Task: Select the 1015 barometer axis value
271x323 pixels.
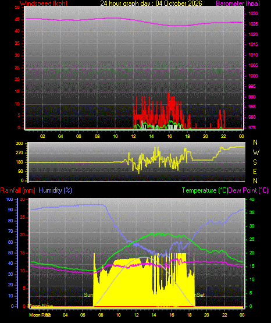Action: pos(253,44)
